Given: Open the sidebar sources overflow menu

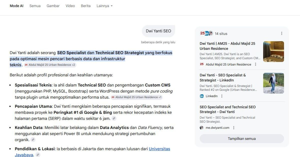Looking at the screenshot, I should click(x=281, y=33).
